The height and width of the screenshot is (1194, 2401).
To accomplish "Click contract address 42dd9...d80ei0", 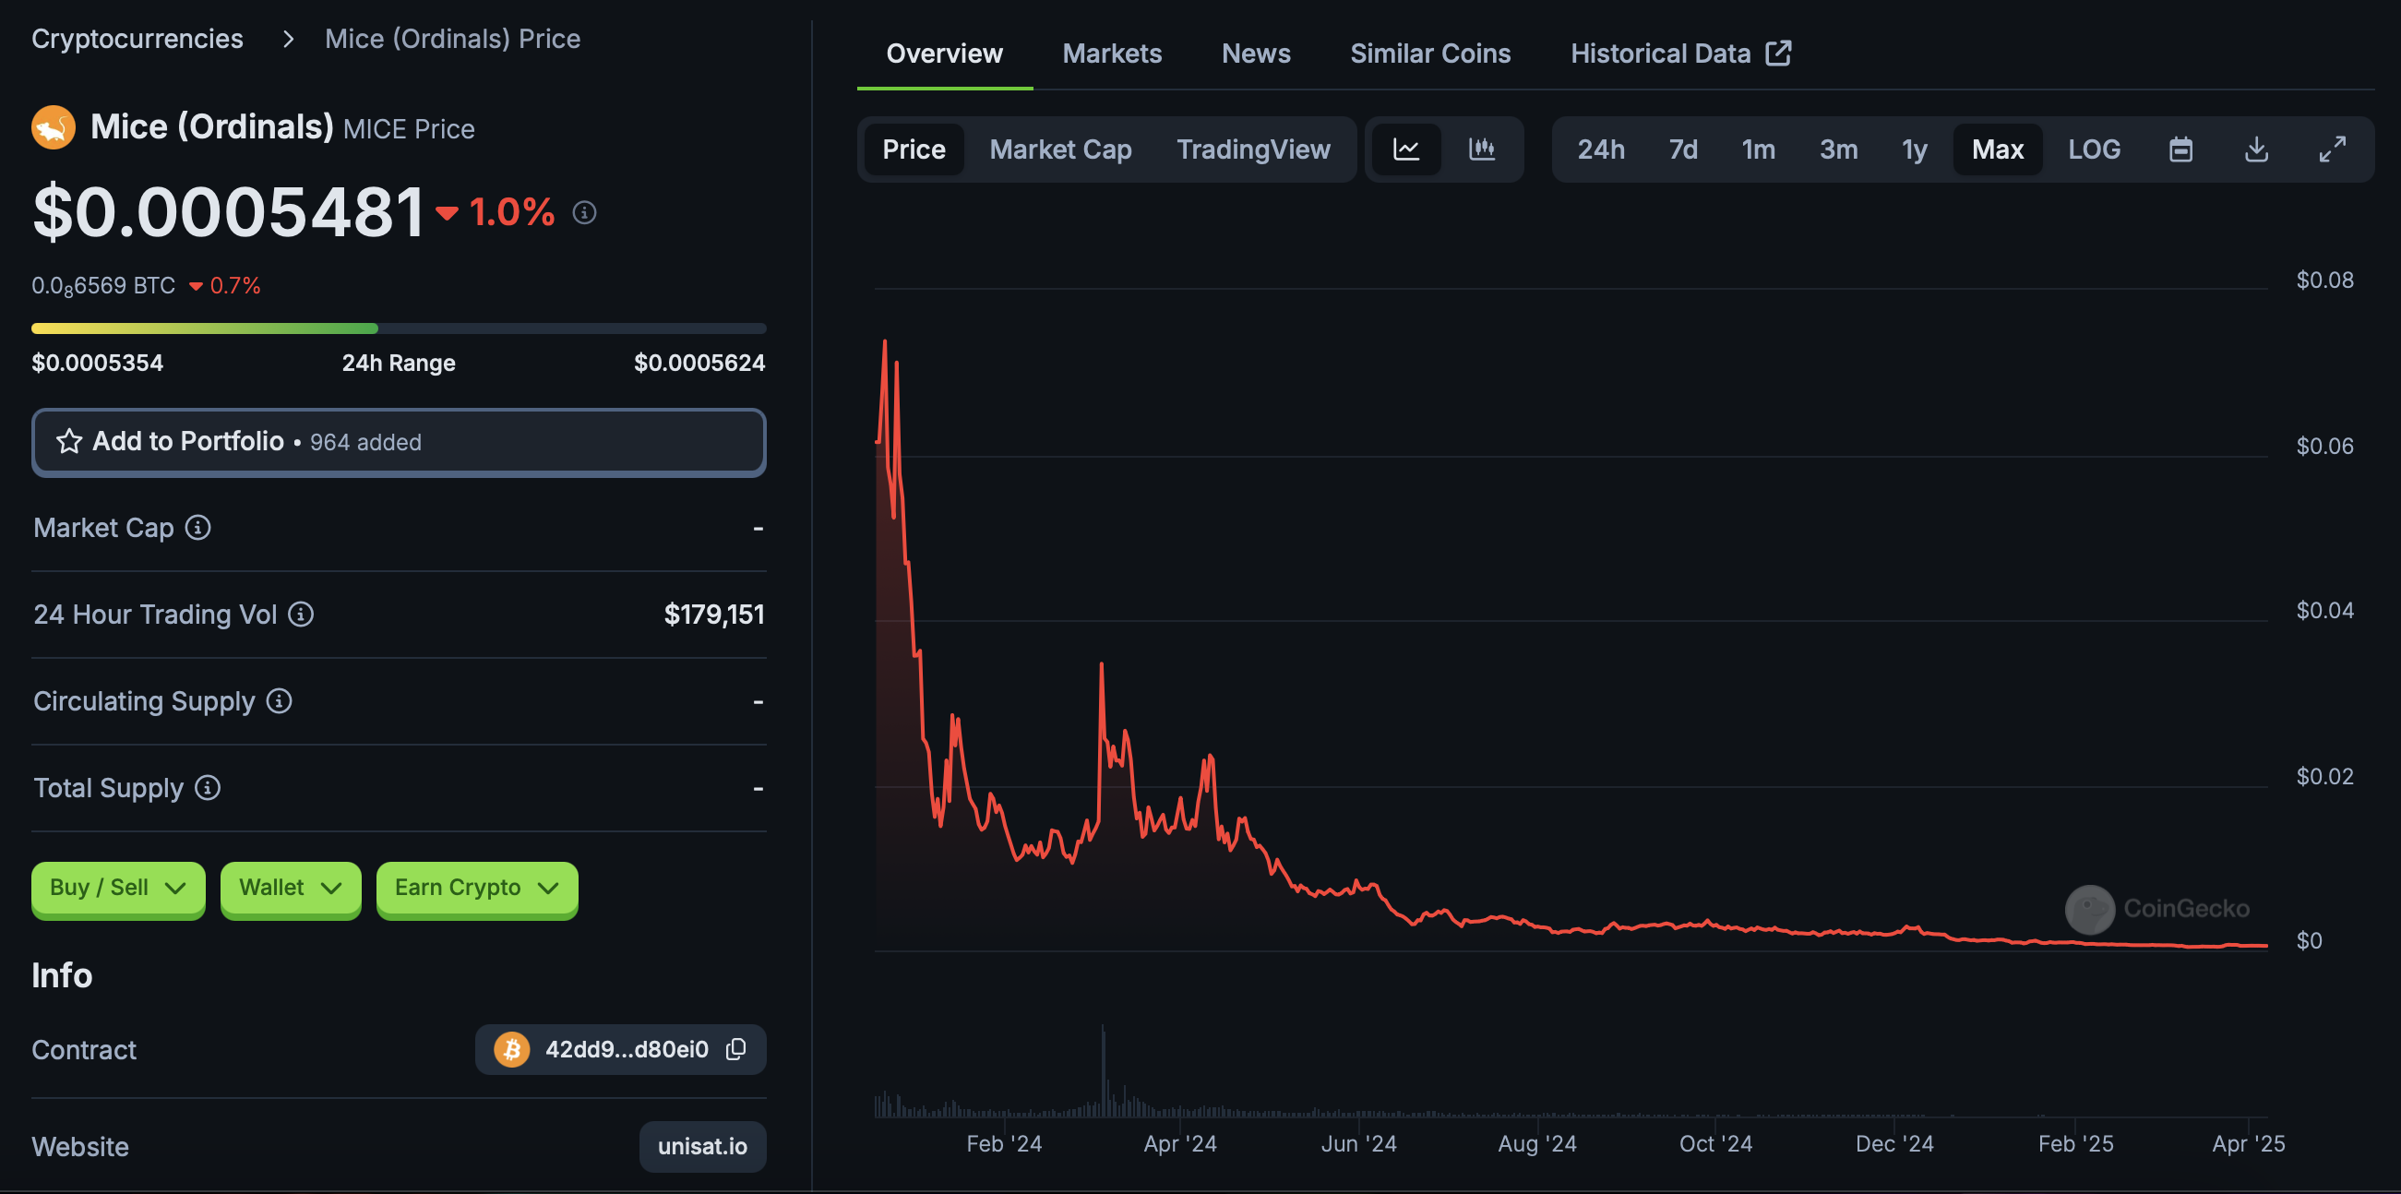I will pos(627,1049).
